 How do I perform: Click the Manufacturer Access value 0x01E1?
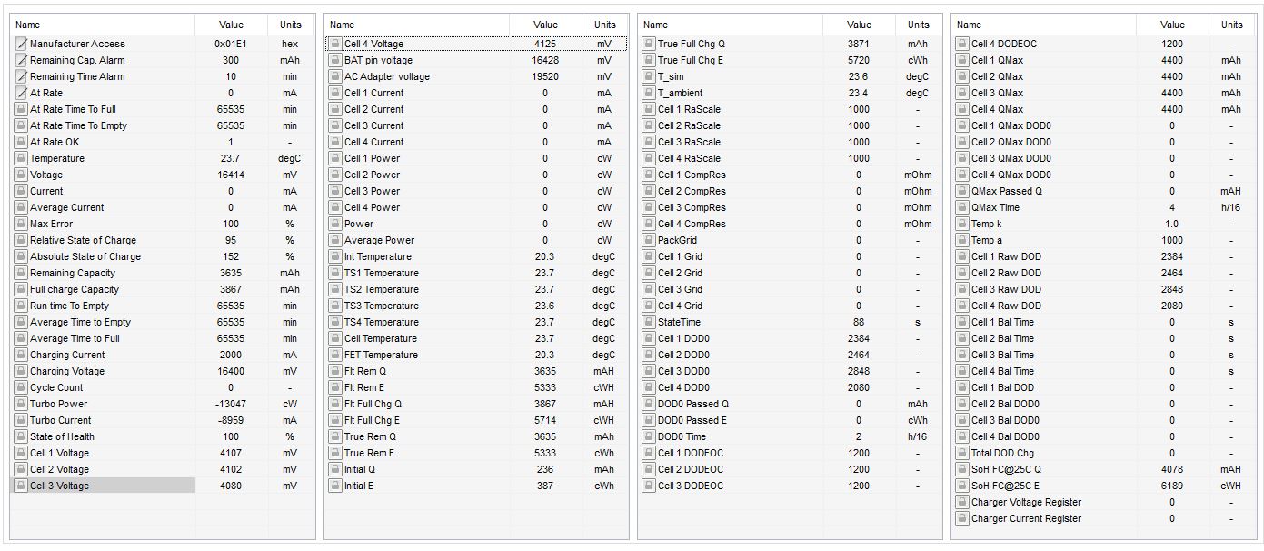click(231, 44)
